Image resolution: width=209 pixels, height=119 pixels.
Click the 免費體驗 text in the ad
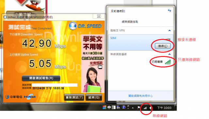point(96,63)
